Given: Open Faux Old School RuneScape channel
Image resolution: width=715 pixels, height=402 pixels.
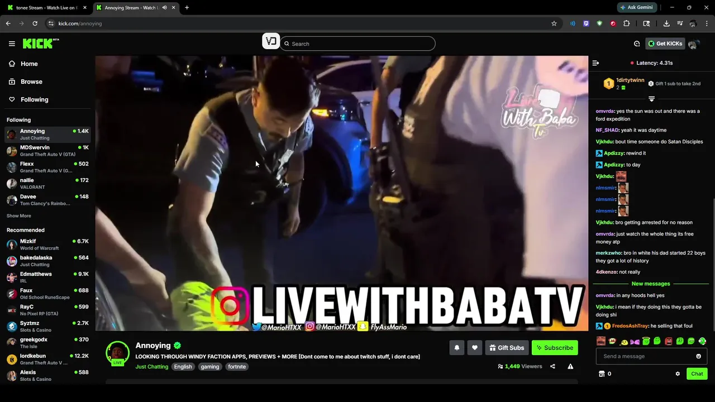Looking at the screenshot, I should click(x=47, y=294).
